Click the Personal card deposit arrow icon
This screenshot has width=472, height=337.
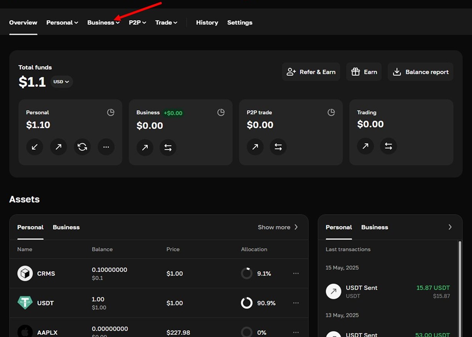[35, 147]
